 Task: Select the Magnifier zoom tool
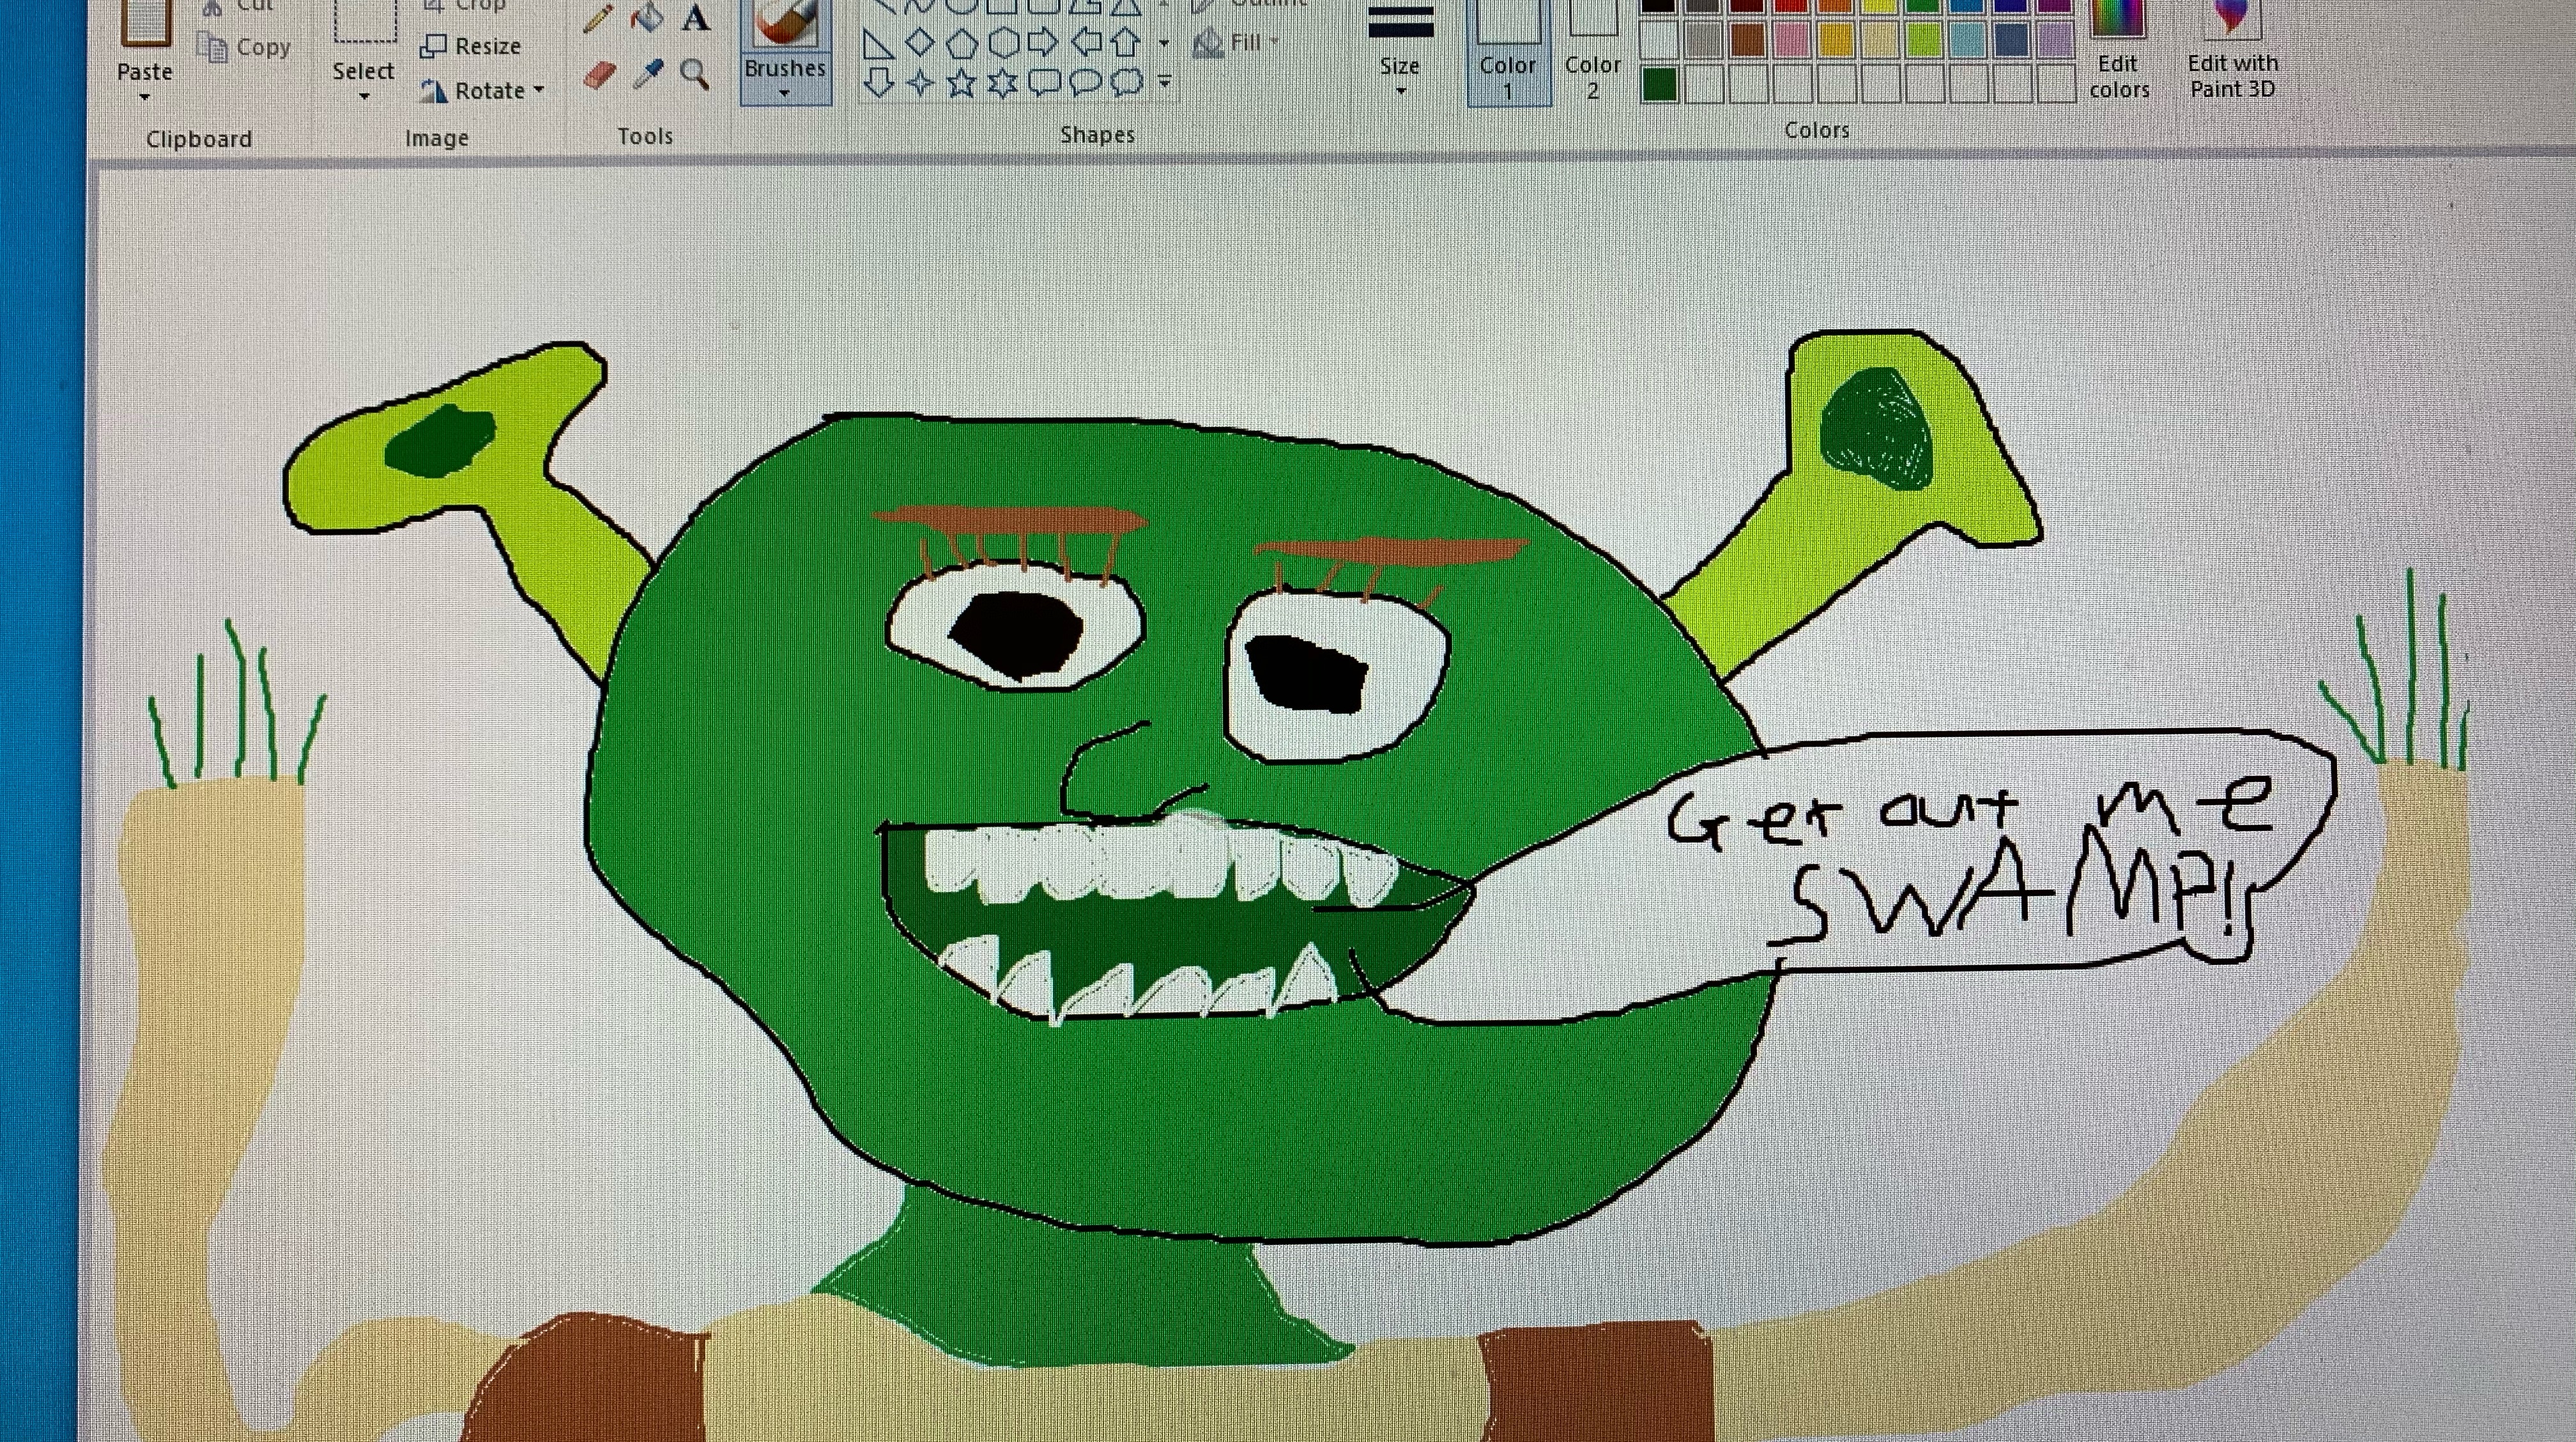click(x=694, y=74)
